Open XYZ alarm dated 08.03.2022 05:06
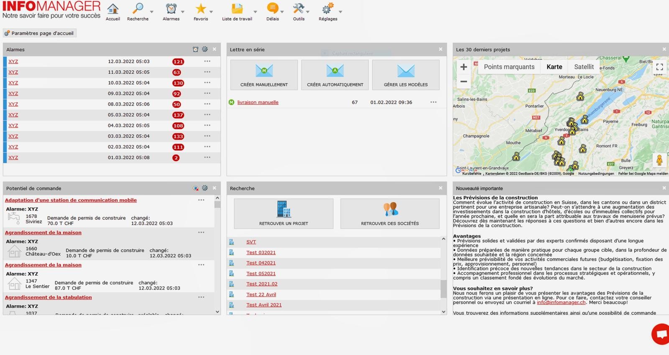The width and height of the screenshot is (669, 355). 13,104
